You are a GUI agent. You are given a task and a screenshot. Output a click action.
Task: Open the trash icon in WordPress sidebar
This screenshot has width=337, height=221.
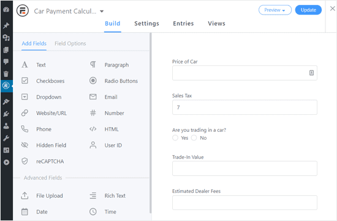coord(6,74)
